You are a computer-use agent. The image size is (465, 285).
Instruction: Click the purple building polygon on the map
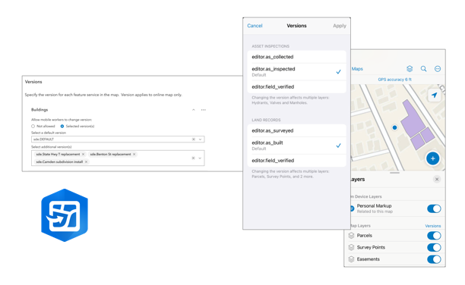click(413, 120)
